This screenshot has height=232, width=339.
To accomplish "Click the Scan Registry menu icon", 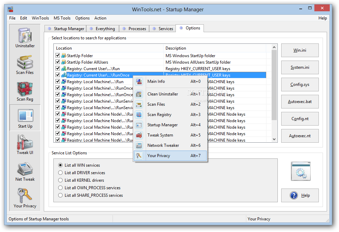I will 139,115.
